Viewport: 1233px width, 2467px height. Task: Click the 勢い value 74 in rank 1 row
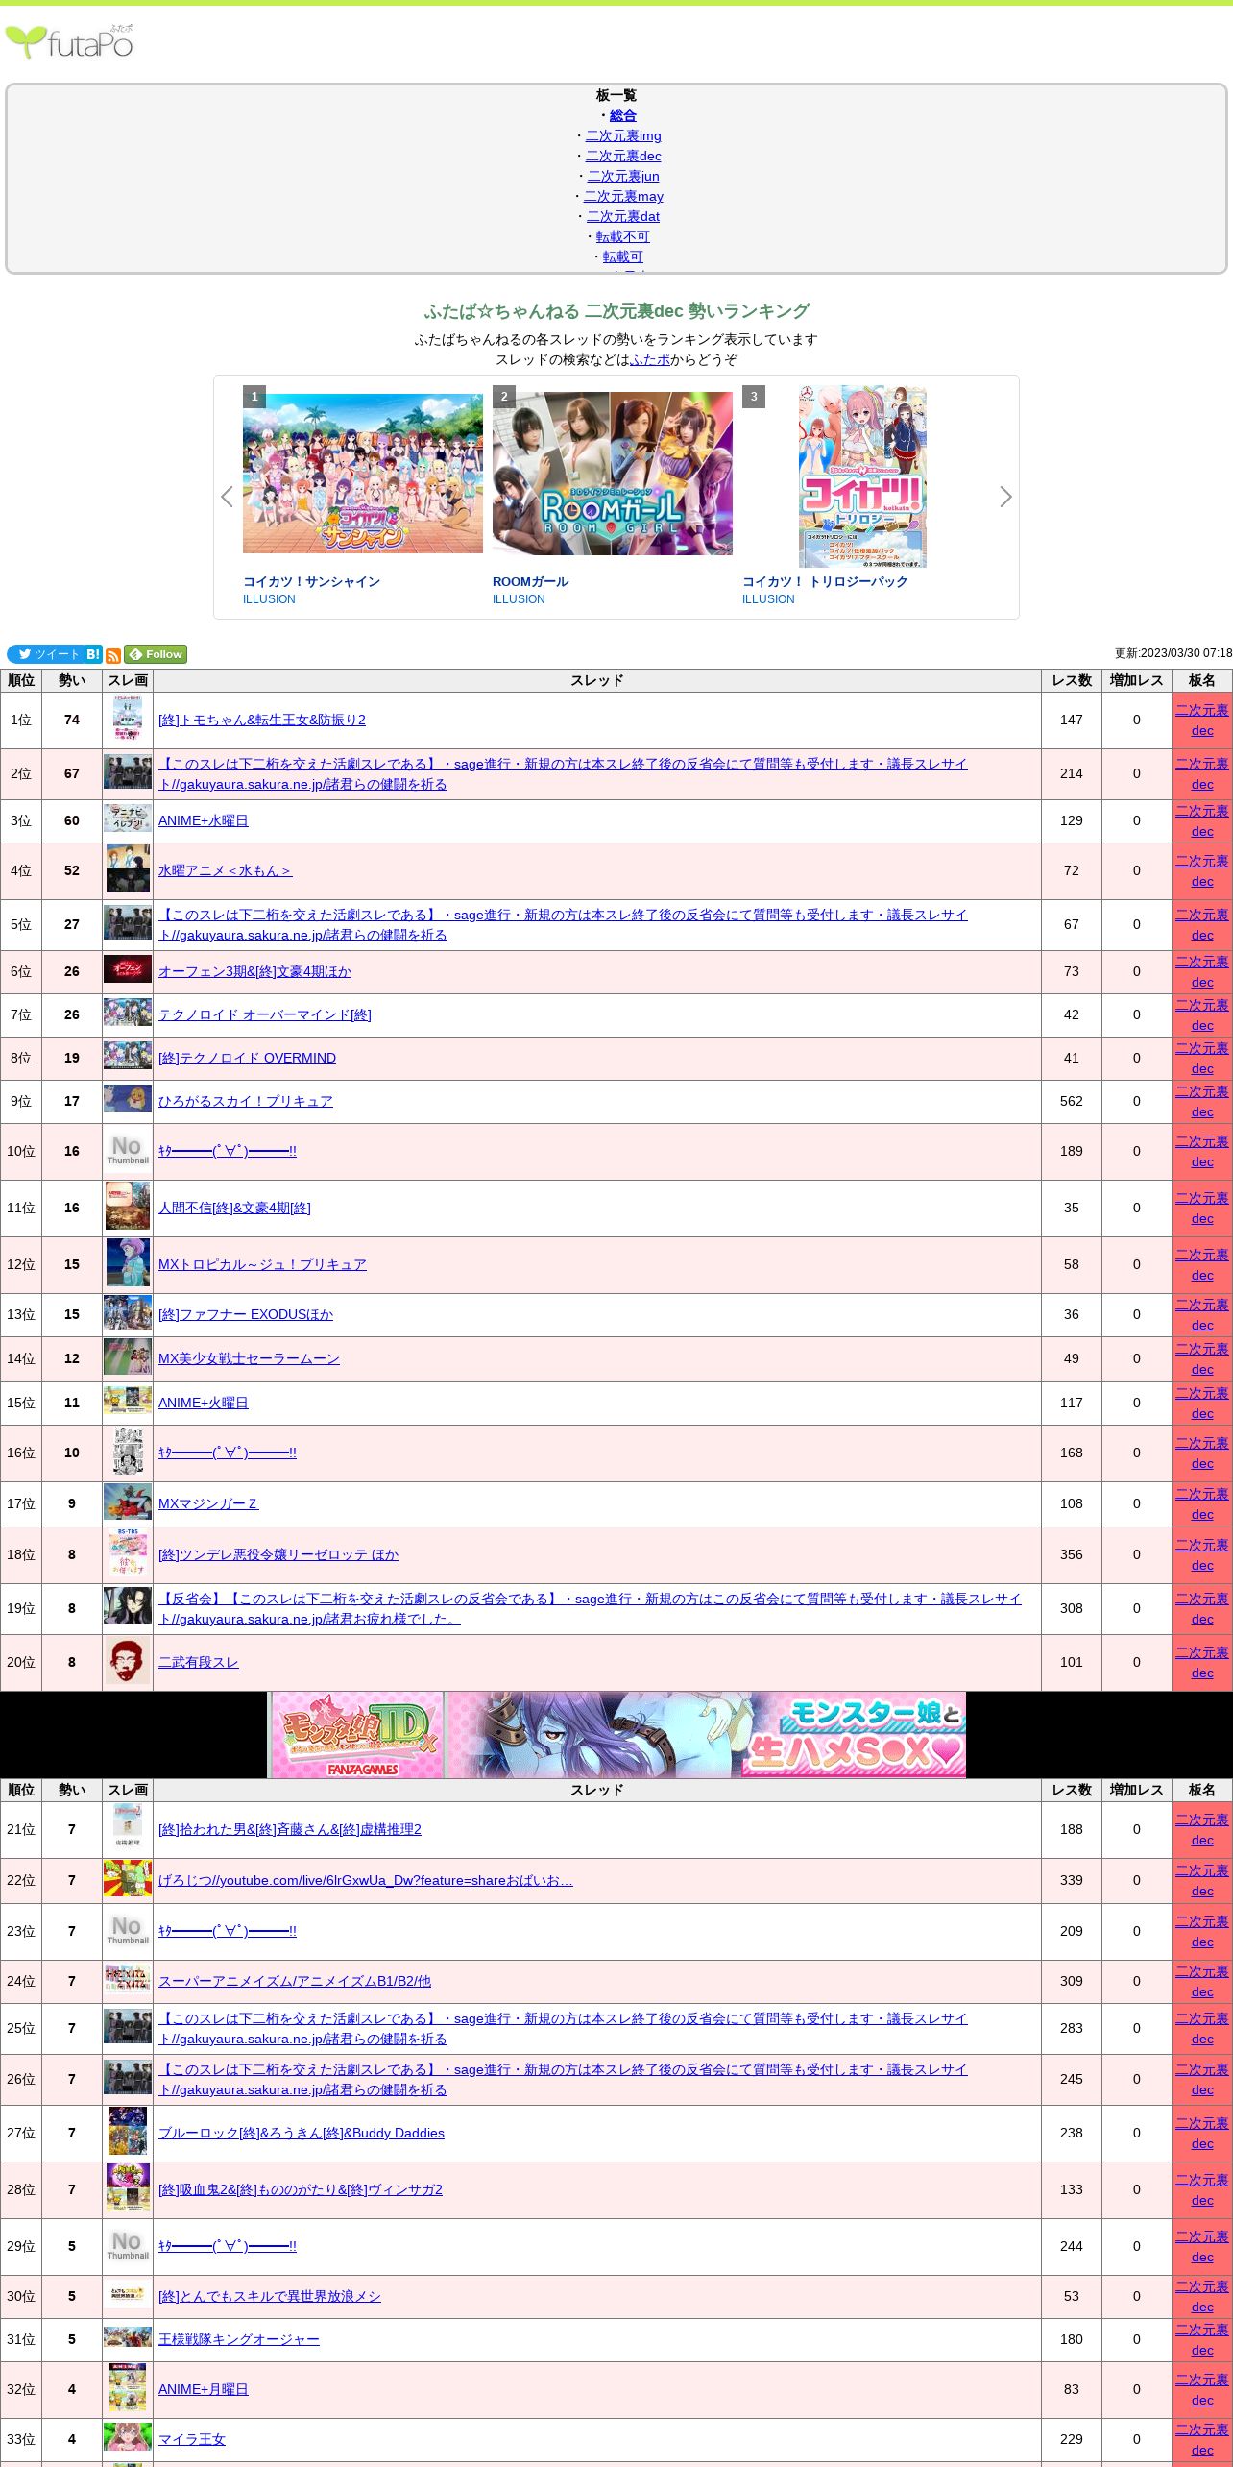(72, 720)
